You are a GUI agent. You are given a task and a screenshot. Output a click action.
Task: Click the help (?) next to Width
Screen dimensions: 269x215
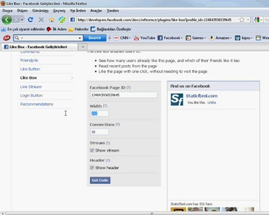(x=105, y=106)
